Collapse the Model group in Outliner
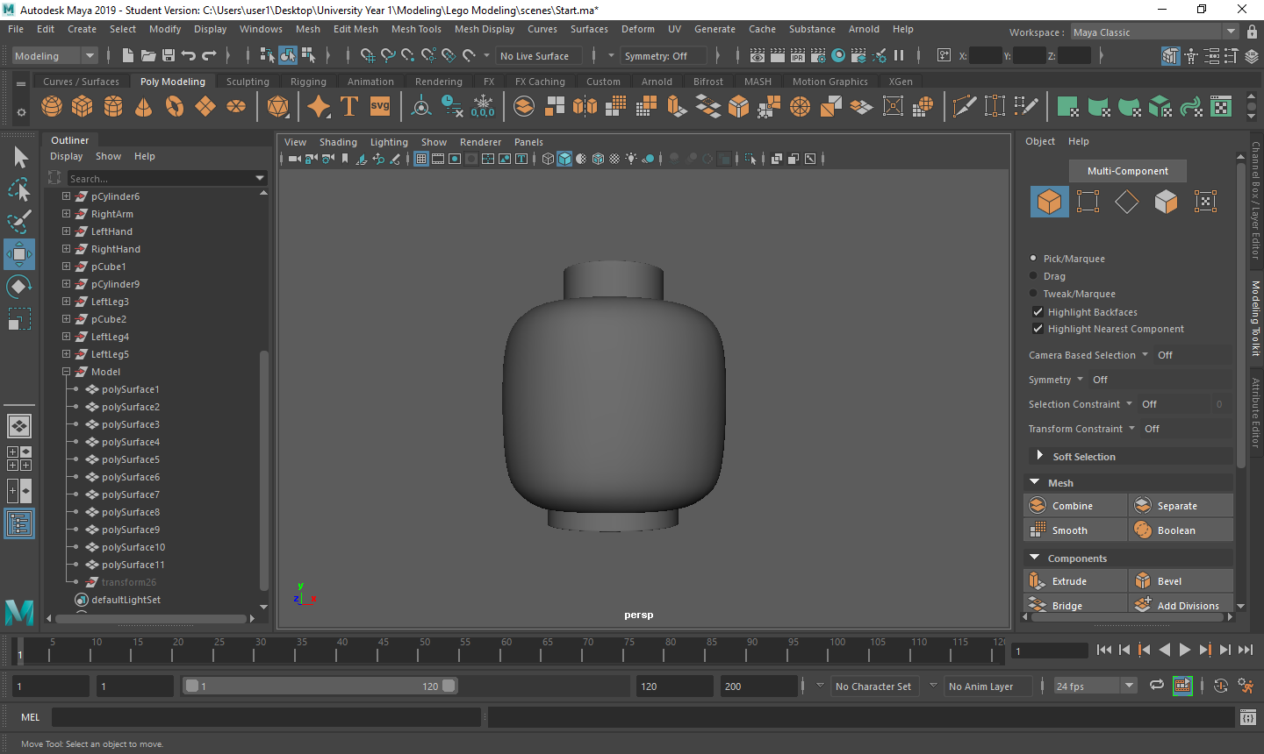The height and width of the screenshot is (754, 1264). 66,372
